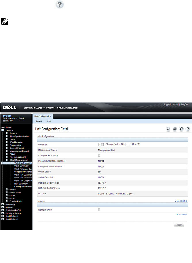The width and height of the screenshot is (192, 263).
Task: Open Stack Port Diagnostics tree item
Action: click(x=23, y=181)
